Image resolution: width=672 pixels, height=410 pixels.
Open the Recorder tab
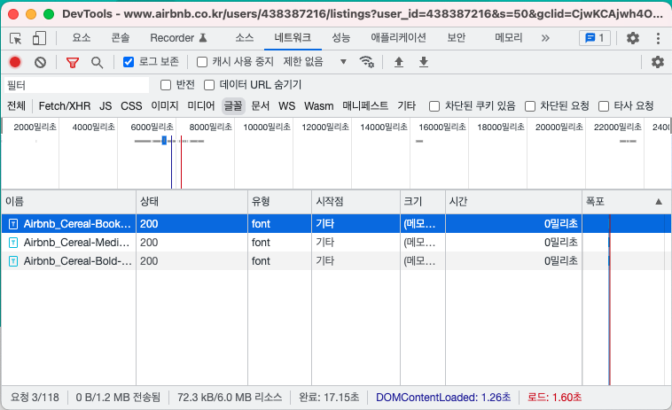179,38
